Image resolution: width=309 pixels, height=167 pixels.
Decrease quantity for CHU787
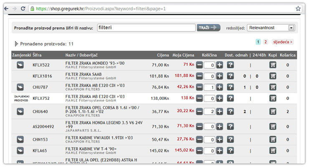[x=200, y=87]
